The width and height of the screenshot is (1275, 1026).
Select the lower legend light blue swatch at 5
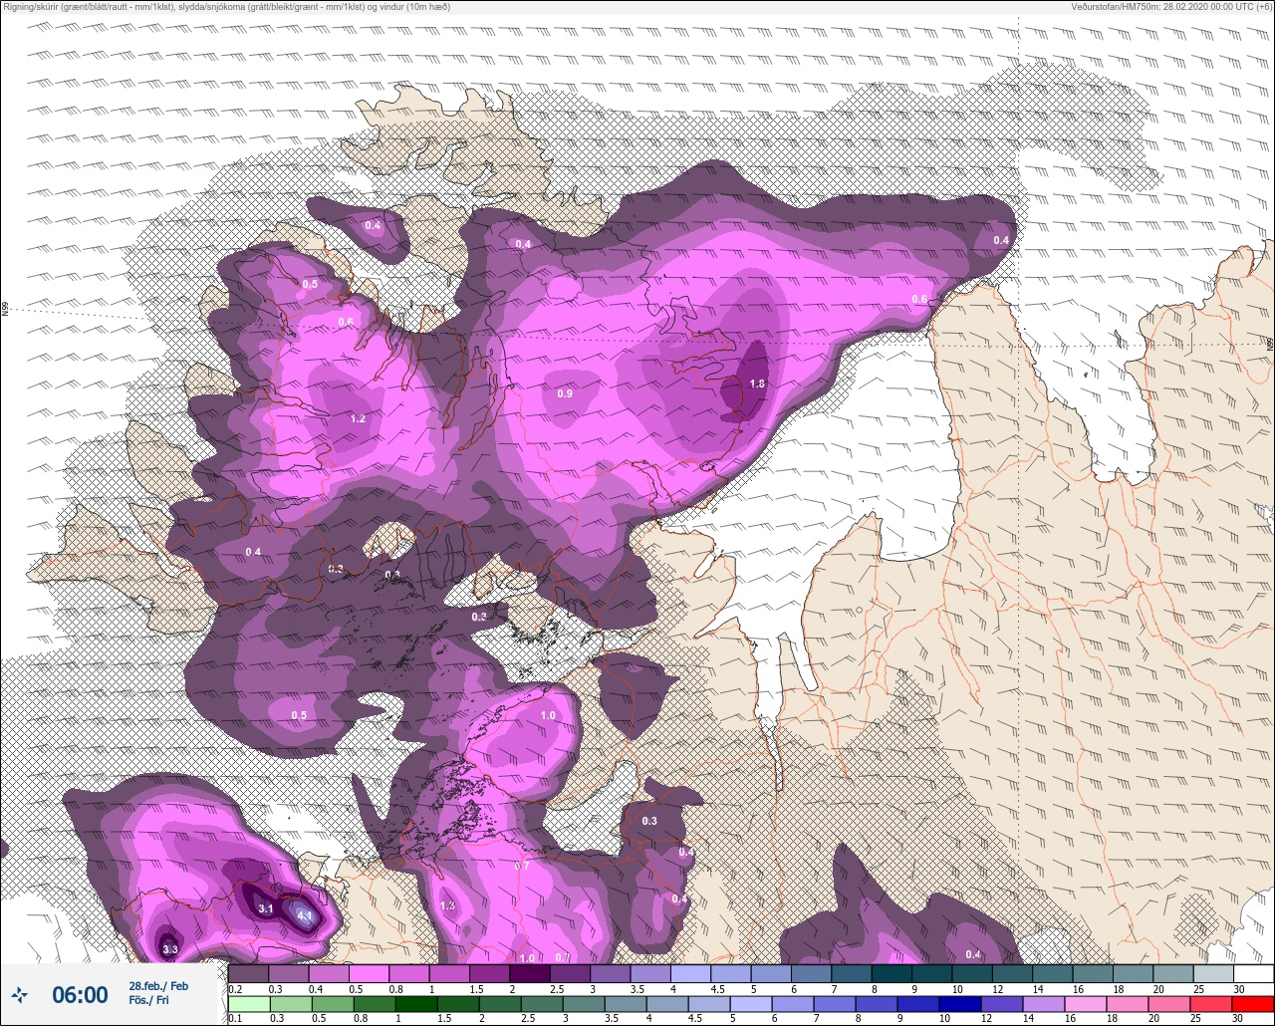pos(751,1004)
